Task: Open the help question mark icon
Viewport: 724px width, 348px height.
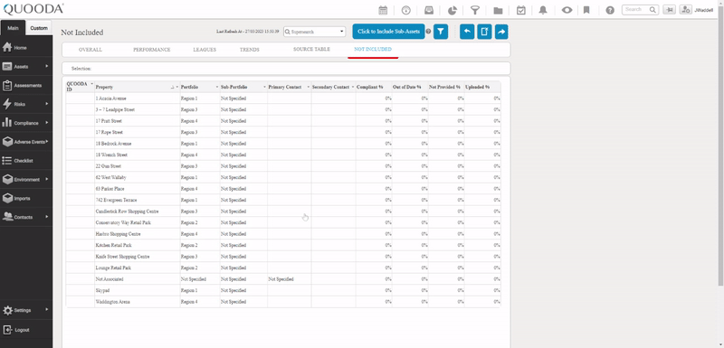Action: pos(610,10)
